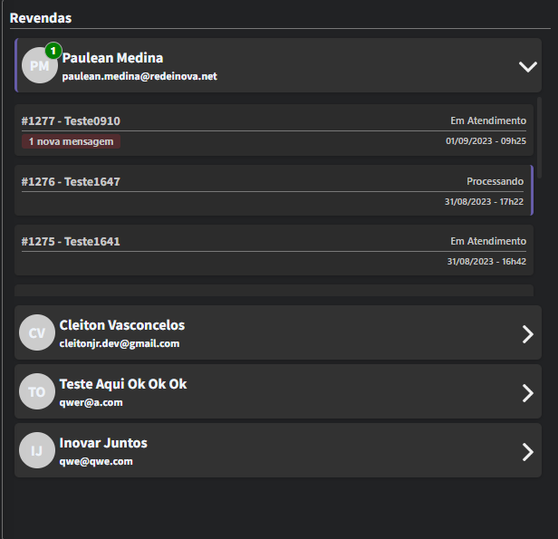Select the Paulean Medina name heading
This screenshot has width=558, height=539.
[x=112, y=58]
